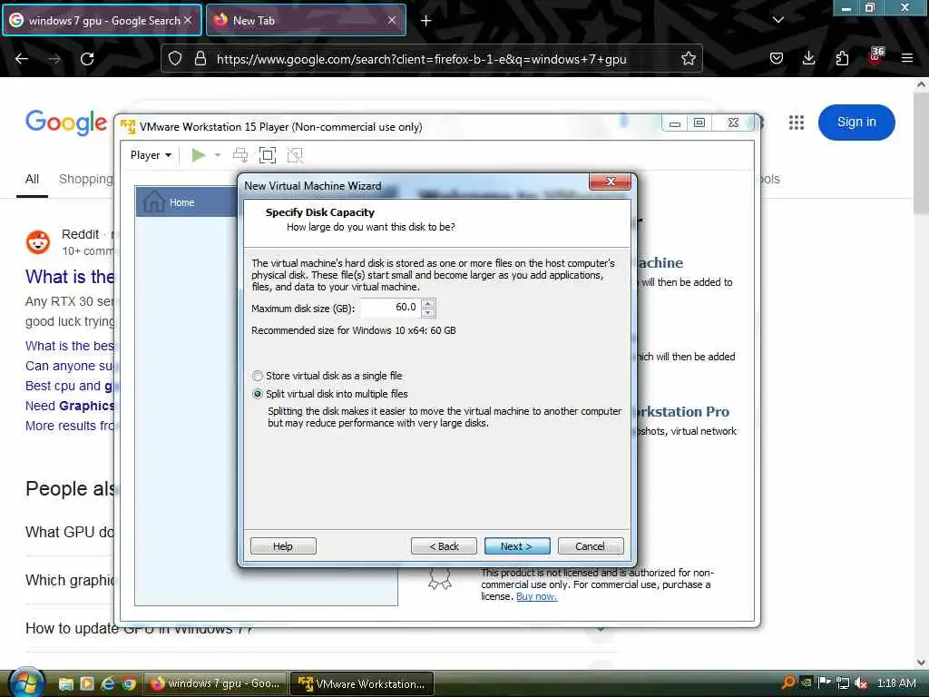Viewport: 929px width, 697px height.
Task: Click Send Ctrl+Alt+Del toolbar icon
Action: (240, 155)
